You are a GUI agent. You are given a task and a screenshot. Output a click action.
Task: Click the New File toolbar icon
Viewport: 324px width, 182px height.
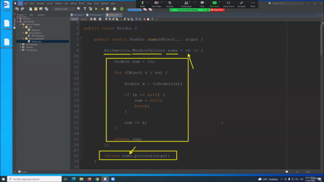[x=30, y=9]
